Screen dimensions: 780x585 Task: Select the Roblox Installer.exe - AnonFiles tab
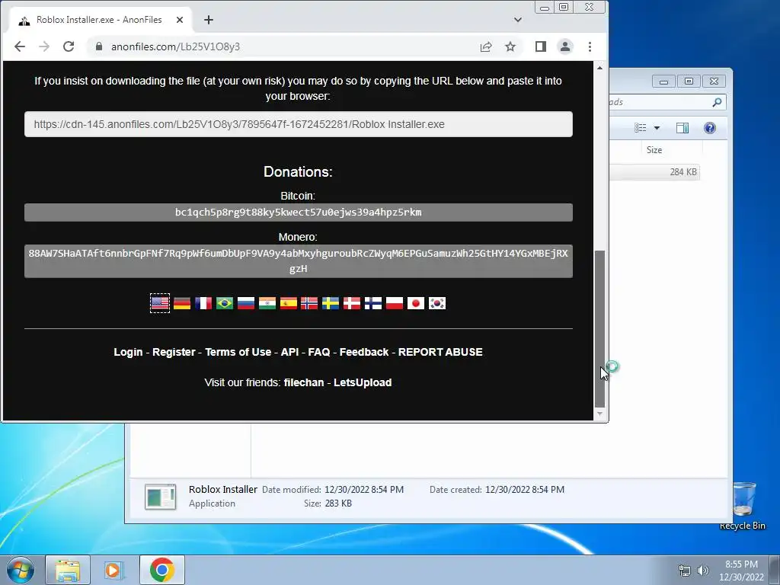(x=101, y=20)
